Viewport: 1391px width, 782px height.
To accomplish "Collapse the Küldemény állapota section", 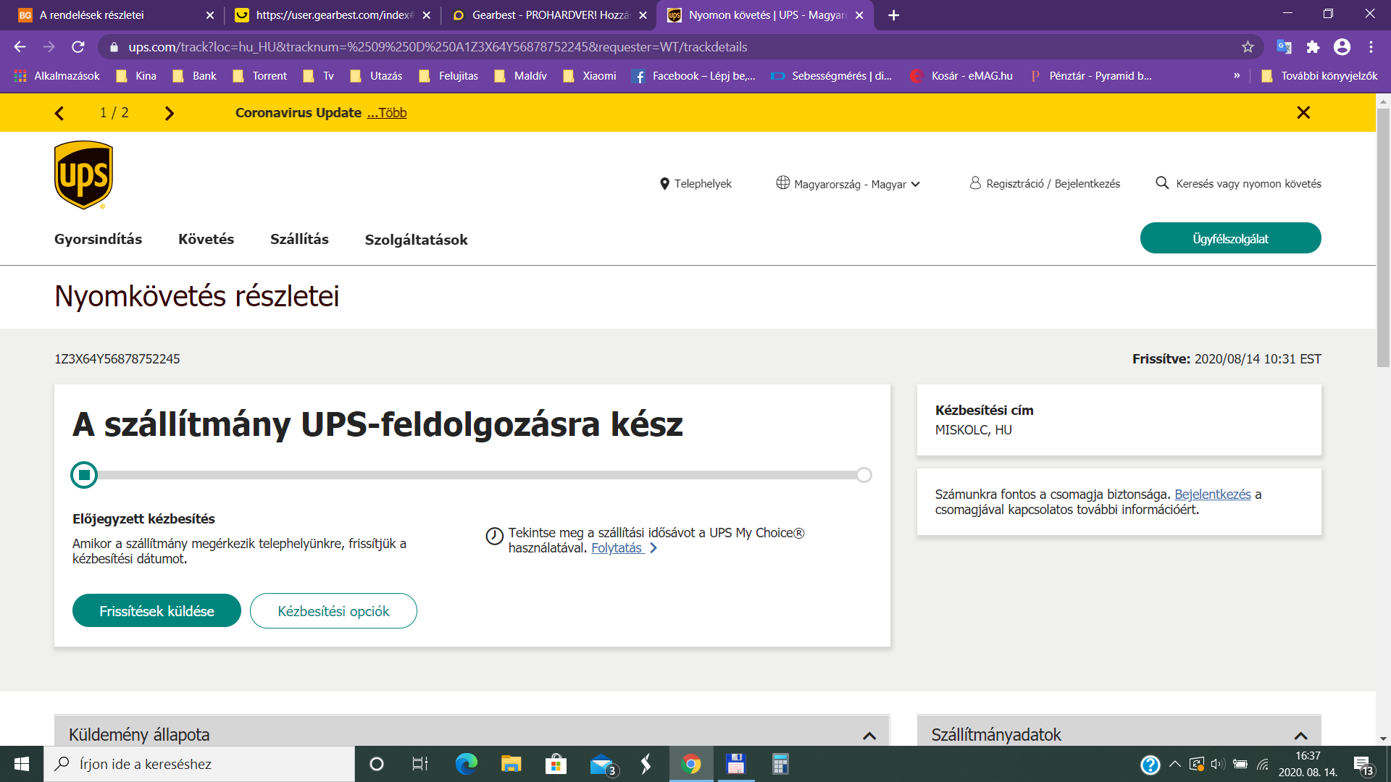I will (869, 736).
